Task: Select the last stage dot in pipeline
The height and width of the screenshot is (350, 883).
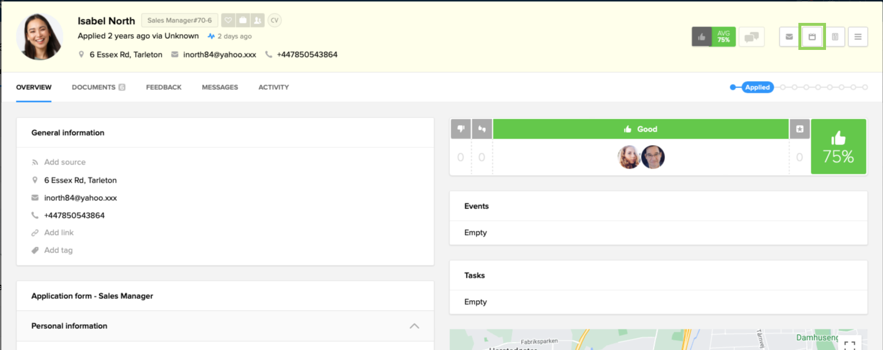Action: click(865, 87)
